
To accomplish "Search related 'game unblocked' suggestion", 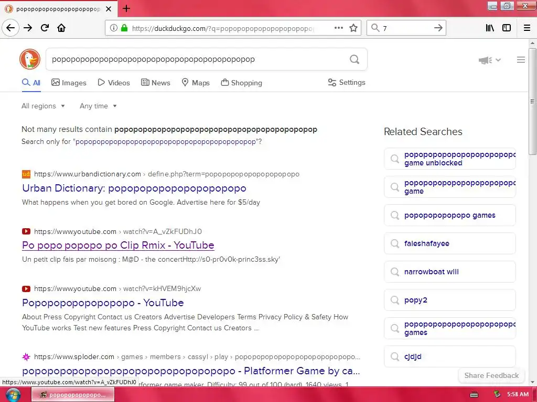I will [x=449, y=159].
